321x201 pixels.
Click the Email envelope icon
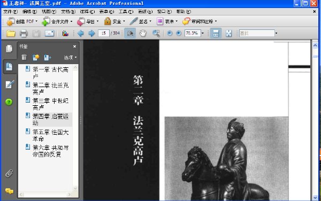(x=49, y=33)
